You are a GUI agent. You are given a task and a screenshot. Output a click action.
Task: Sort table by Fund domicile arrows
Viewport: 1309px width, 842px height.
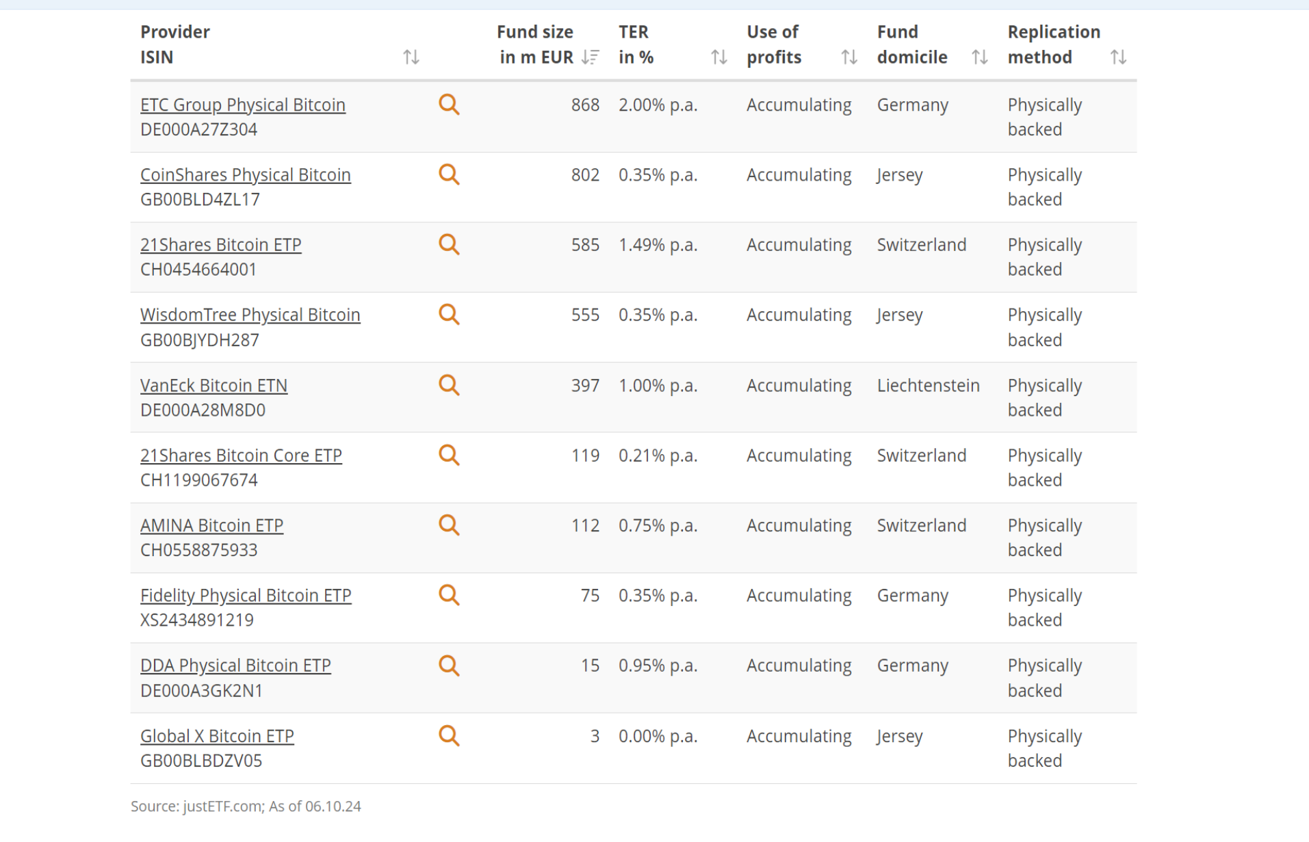(979, 57)
